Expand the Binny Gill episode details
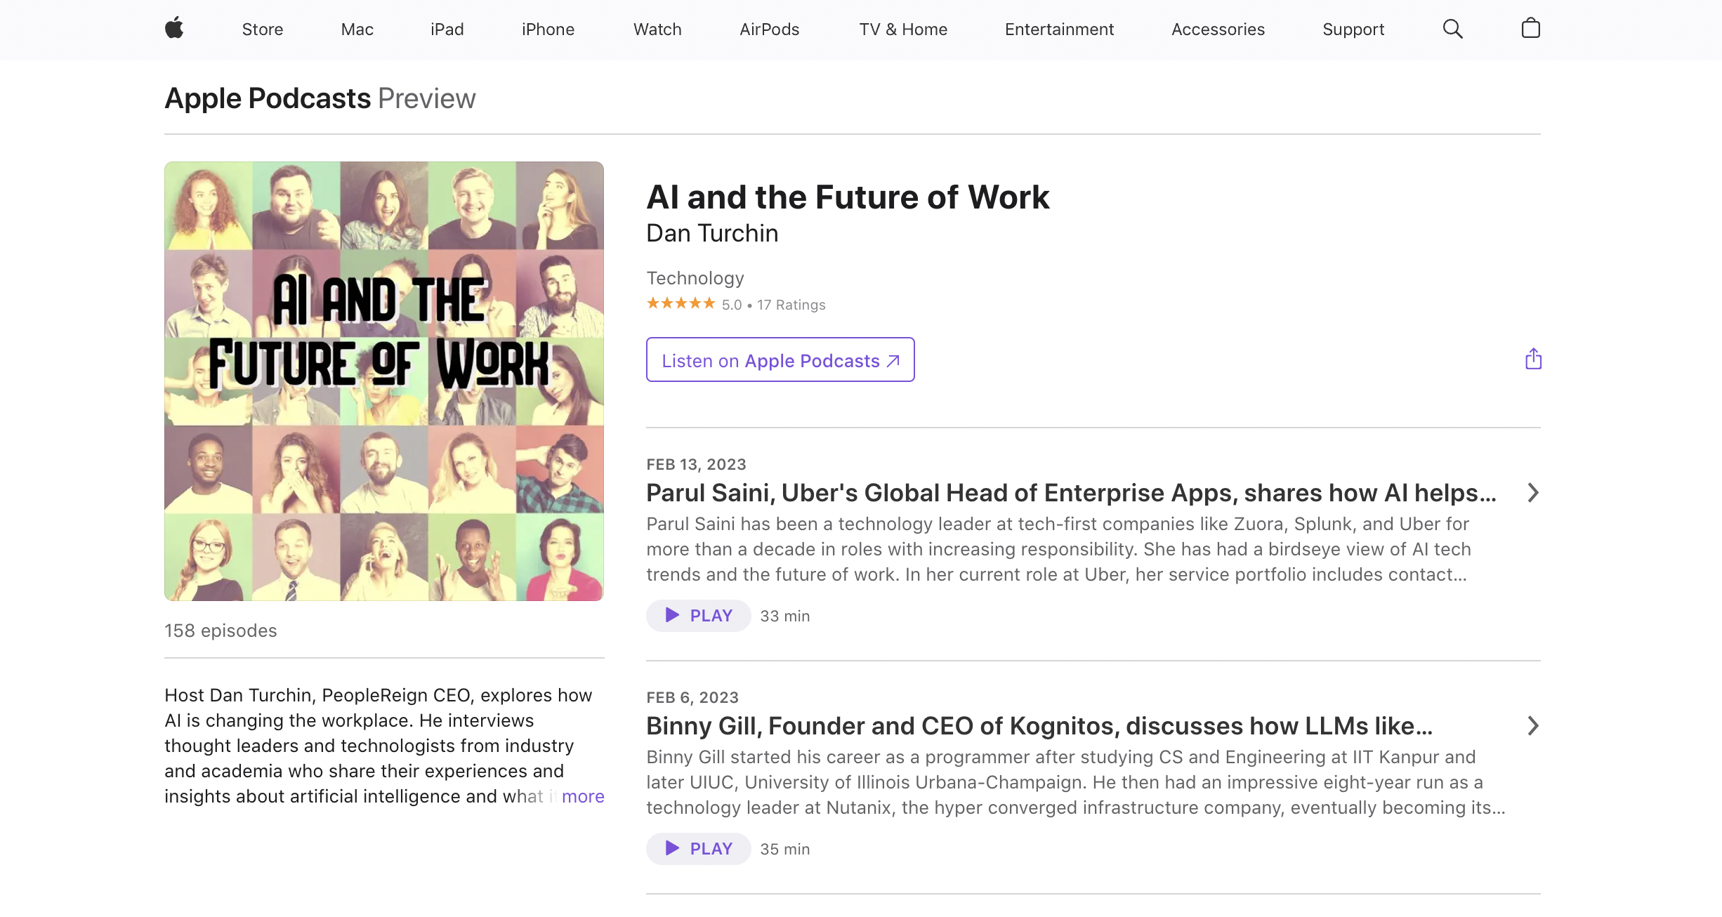Viewport: 1722px width, 917px height. click(x=1532, y=726)
